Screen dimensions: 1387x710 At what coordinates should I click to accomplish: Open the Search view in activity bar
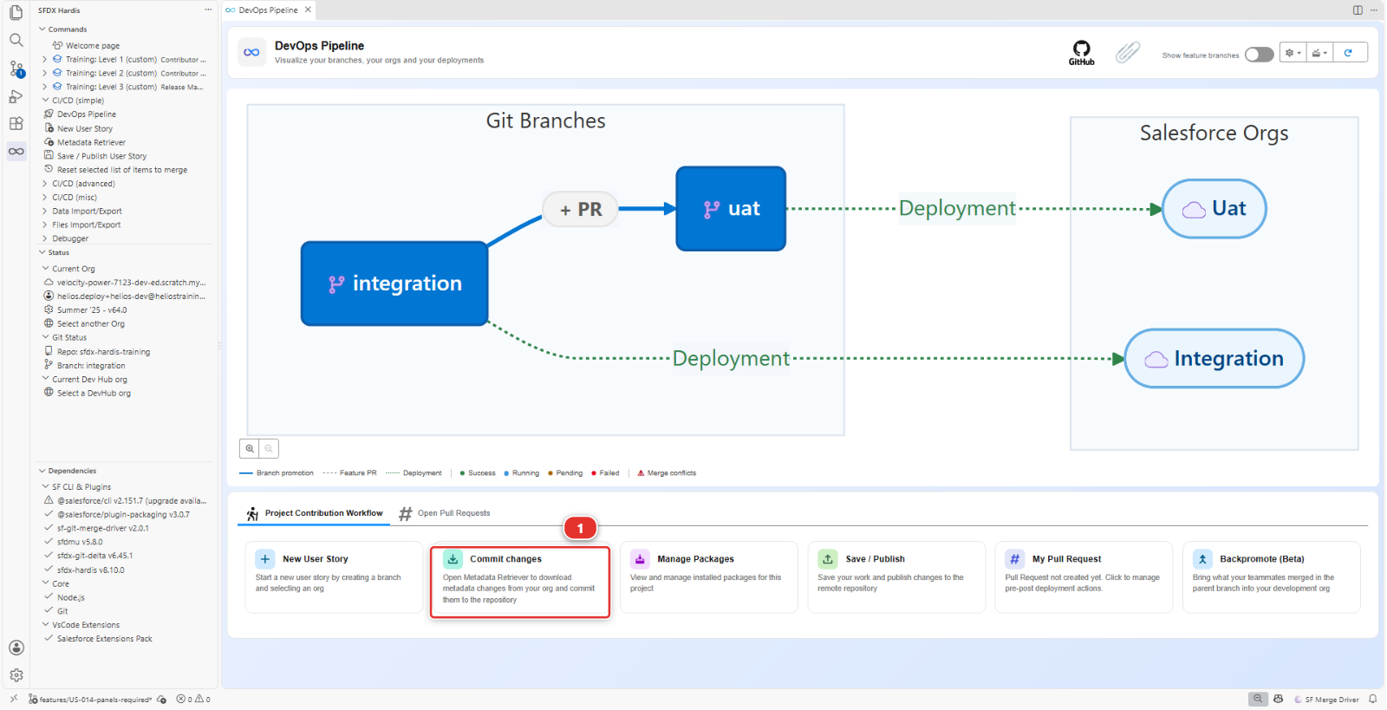(16, 40)
